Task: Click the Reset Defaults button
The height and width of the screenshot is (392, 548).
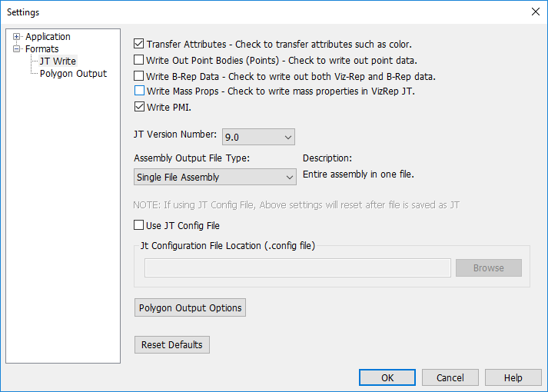Action: [x=171, y=345]
